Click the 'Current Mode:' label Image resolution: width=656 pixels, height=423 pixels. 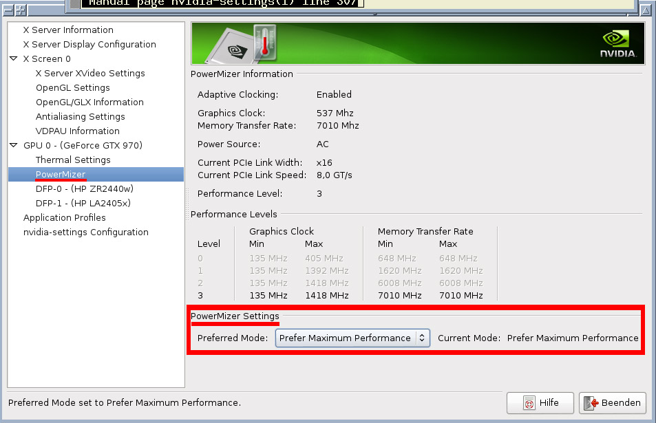(469, 338)
